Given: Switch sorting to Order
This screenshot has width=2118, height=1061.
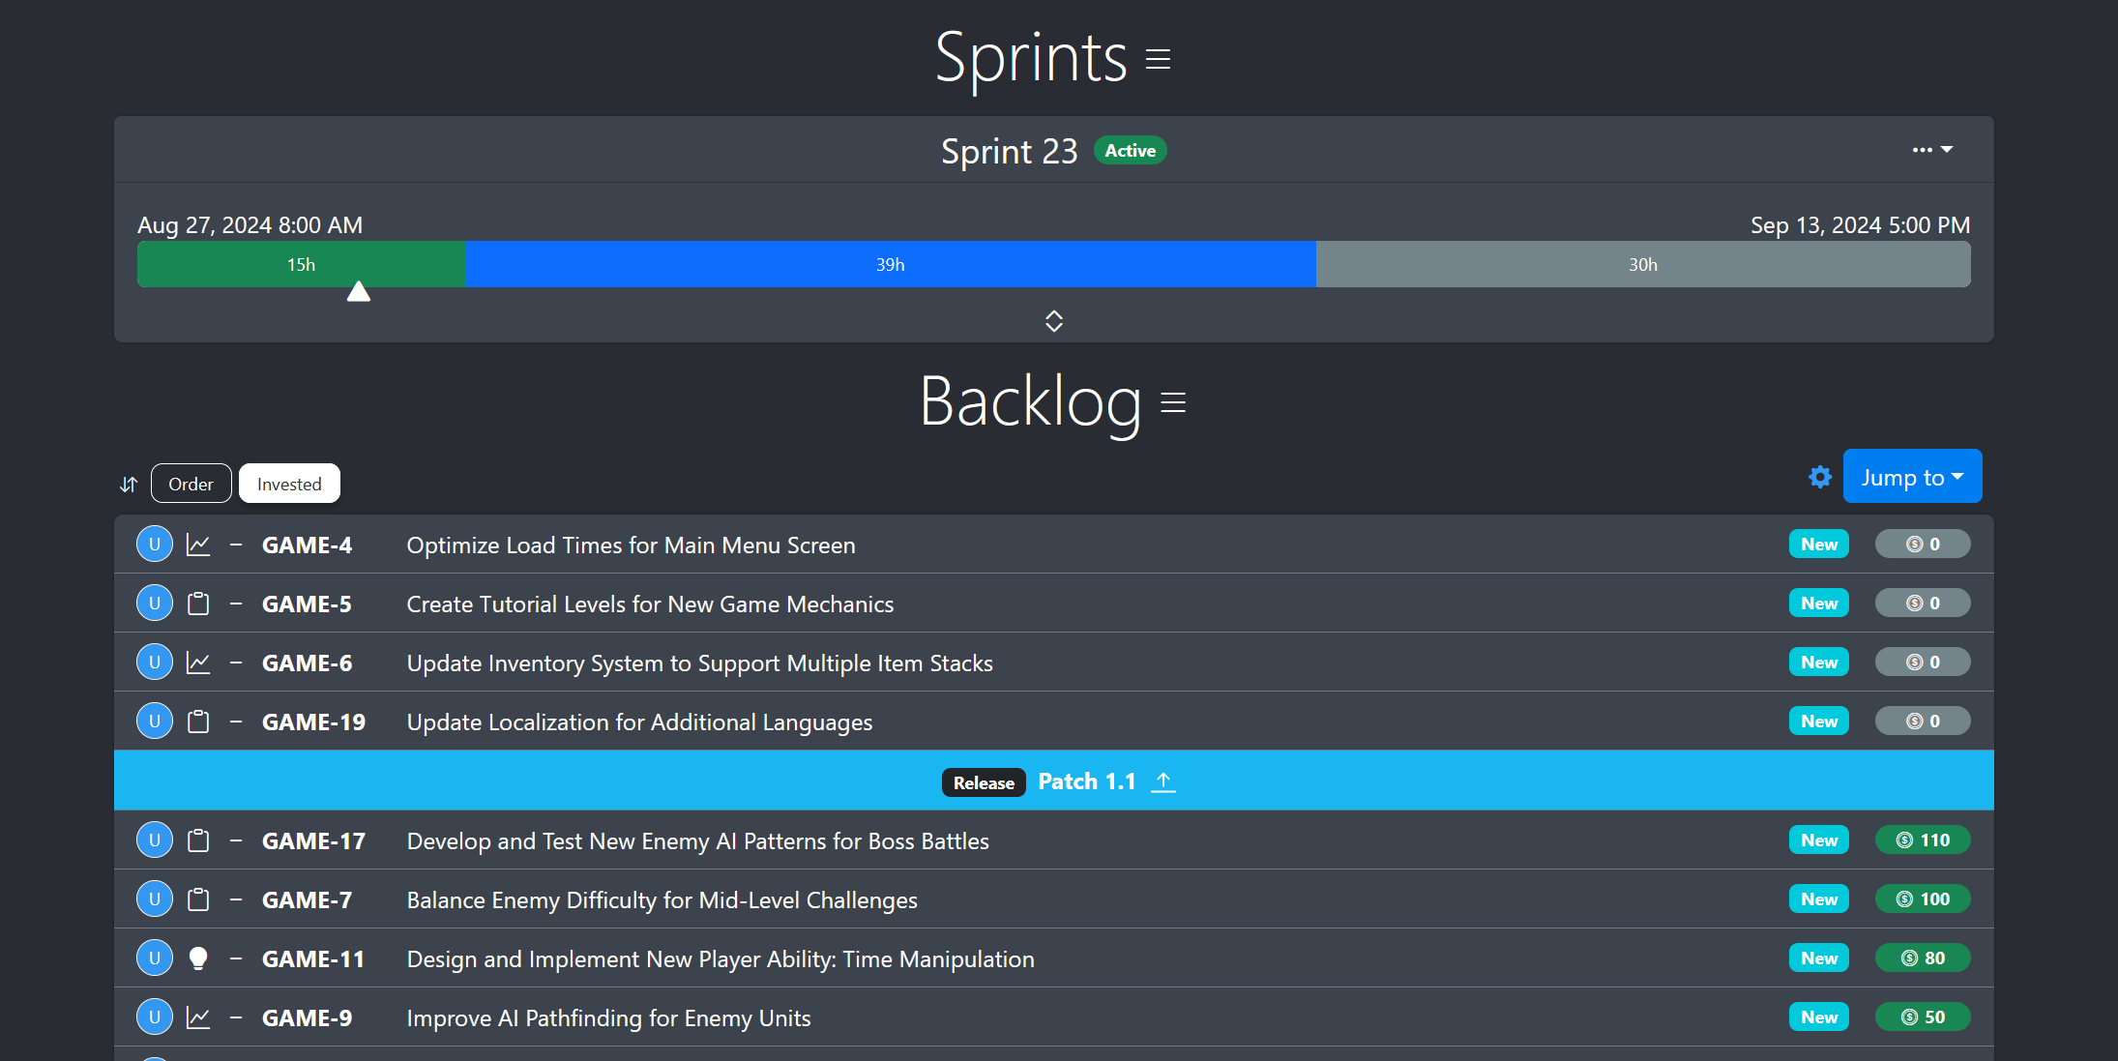Looking at the screenshot, I should pos(191,483).
